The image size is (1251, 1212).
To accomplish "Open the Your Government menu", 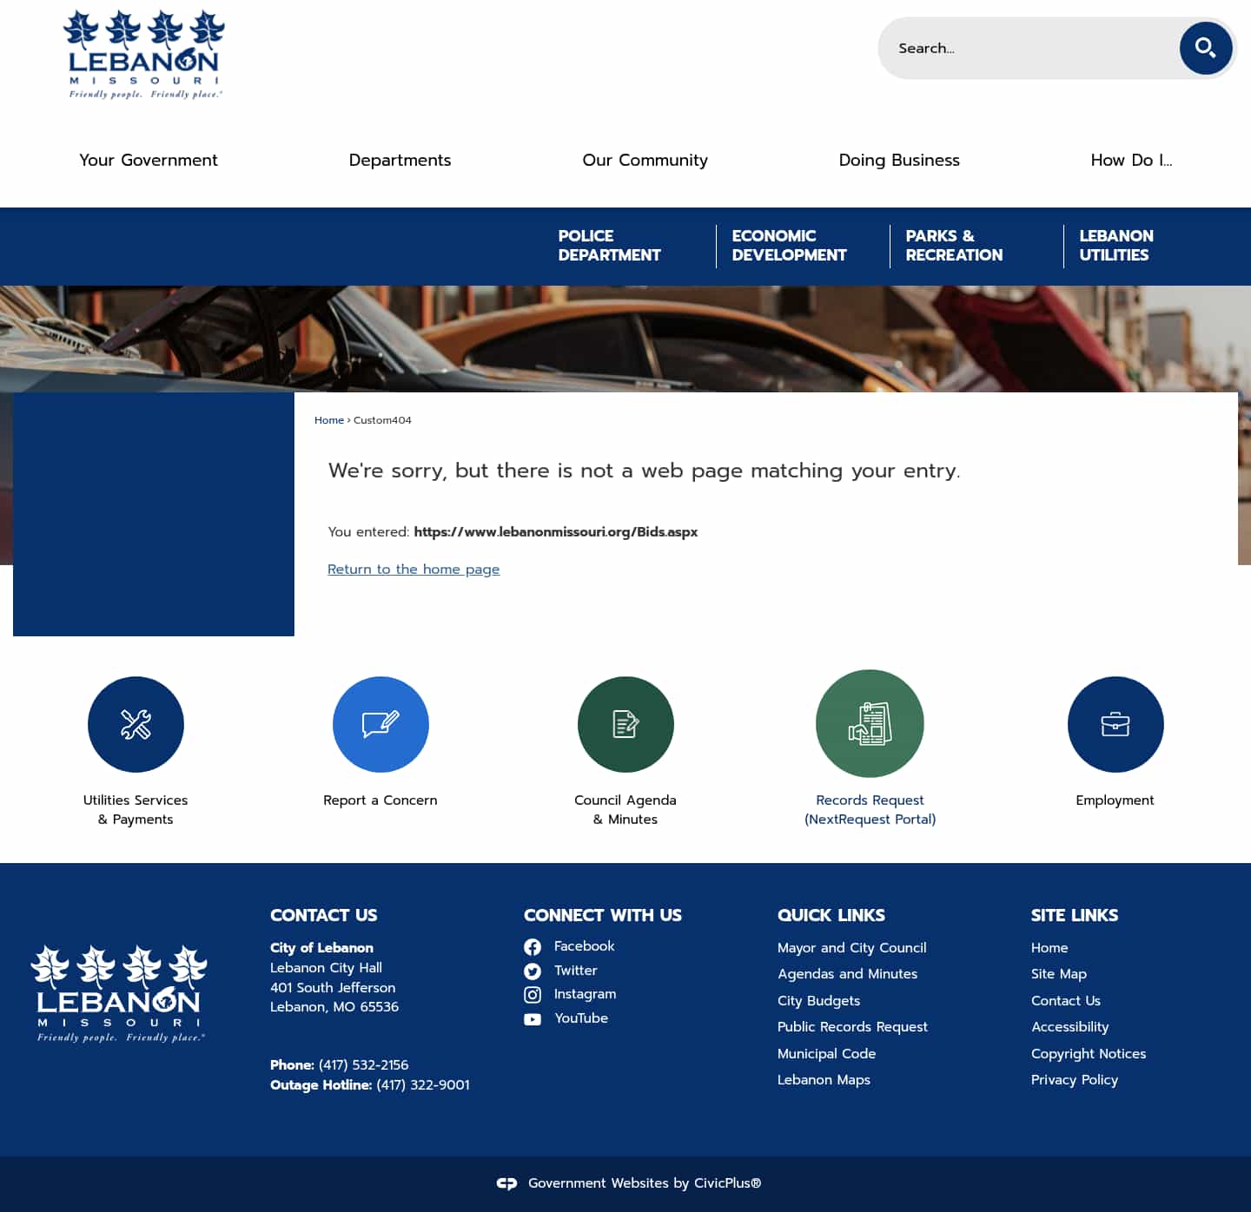I will (x=149, y=160).
